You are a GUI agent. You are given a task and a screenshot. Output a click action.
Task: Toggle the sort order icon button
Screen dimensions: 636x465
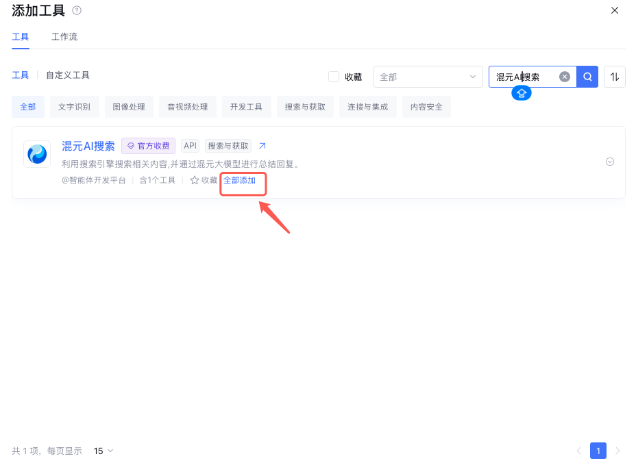pyautogui.click(x=615, y=77)
